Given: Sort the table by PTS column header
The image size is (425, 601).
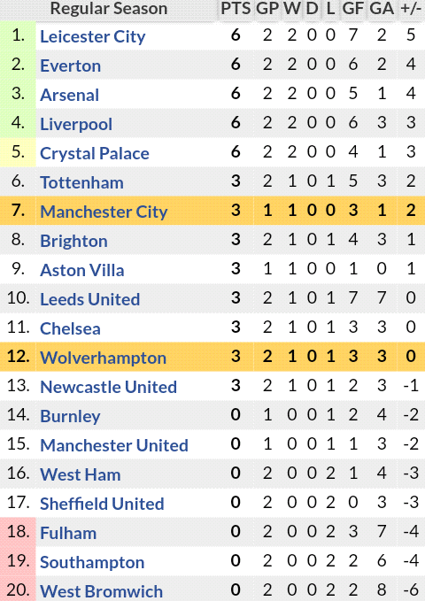Looking at the screenshot, I should pos(236,9).
